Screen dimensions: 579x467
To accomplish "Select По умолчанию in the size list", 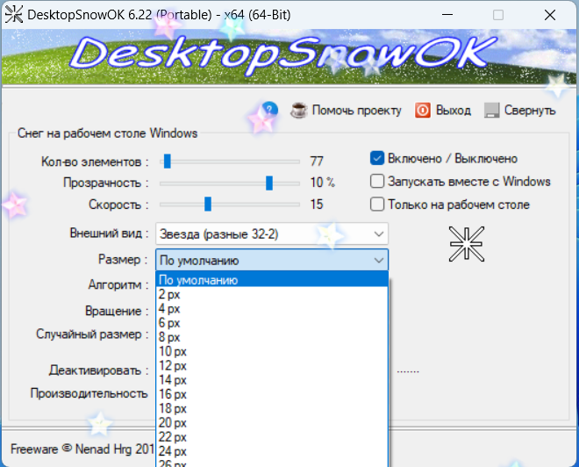I will [272, 280].
